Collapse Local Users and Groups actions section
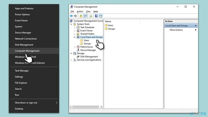This screenshot has height=117, width=208. click(x=196, y=25)
